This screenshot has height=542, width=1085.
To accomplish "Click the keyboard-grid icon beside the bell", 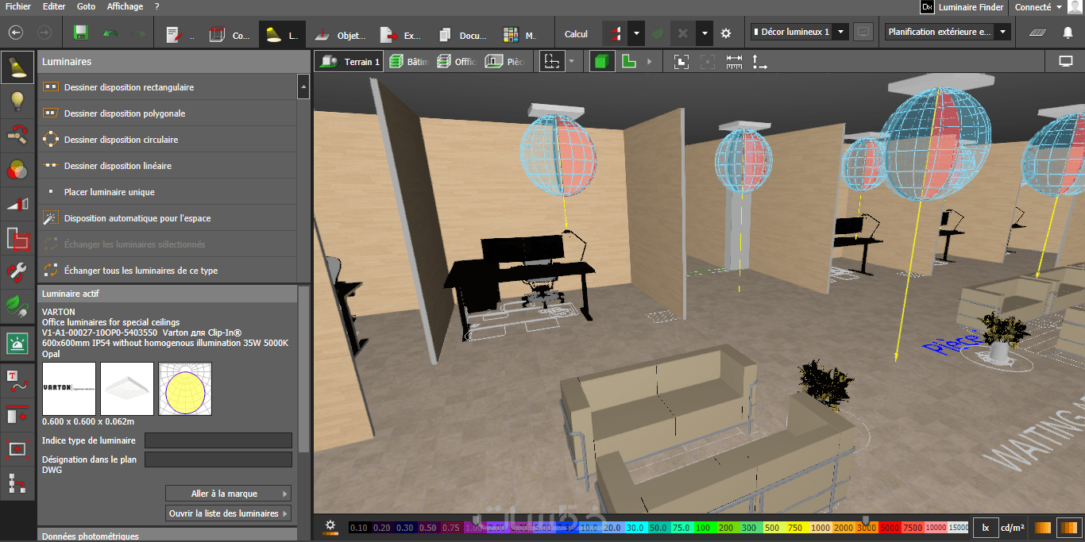I will pyautogui.click(x=1037, y=33).
